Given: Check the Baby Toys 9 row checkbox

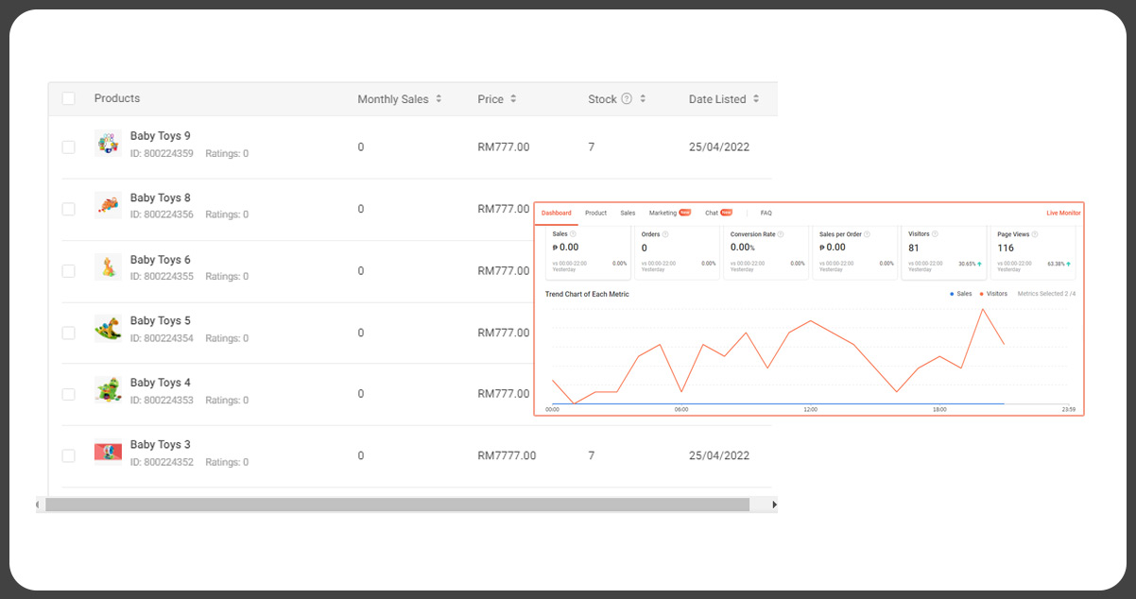Looking at the screenshot, I should tap(68, 146).
